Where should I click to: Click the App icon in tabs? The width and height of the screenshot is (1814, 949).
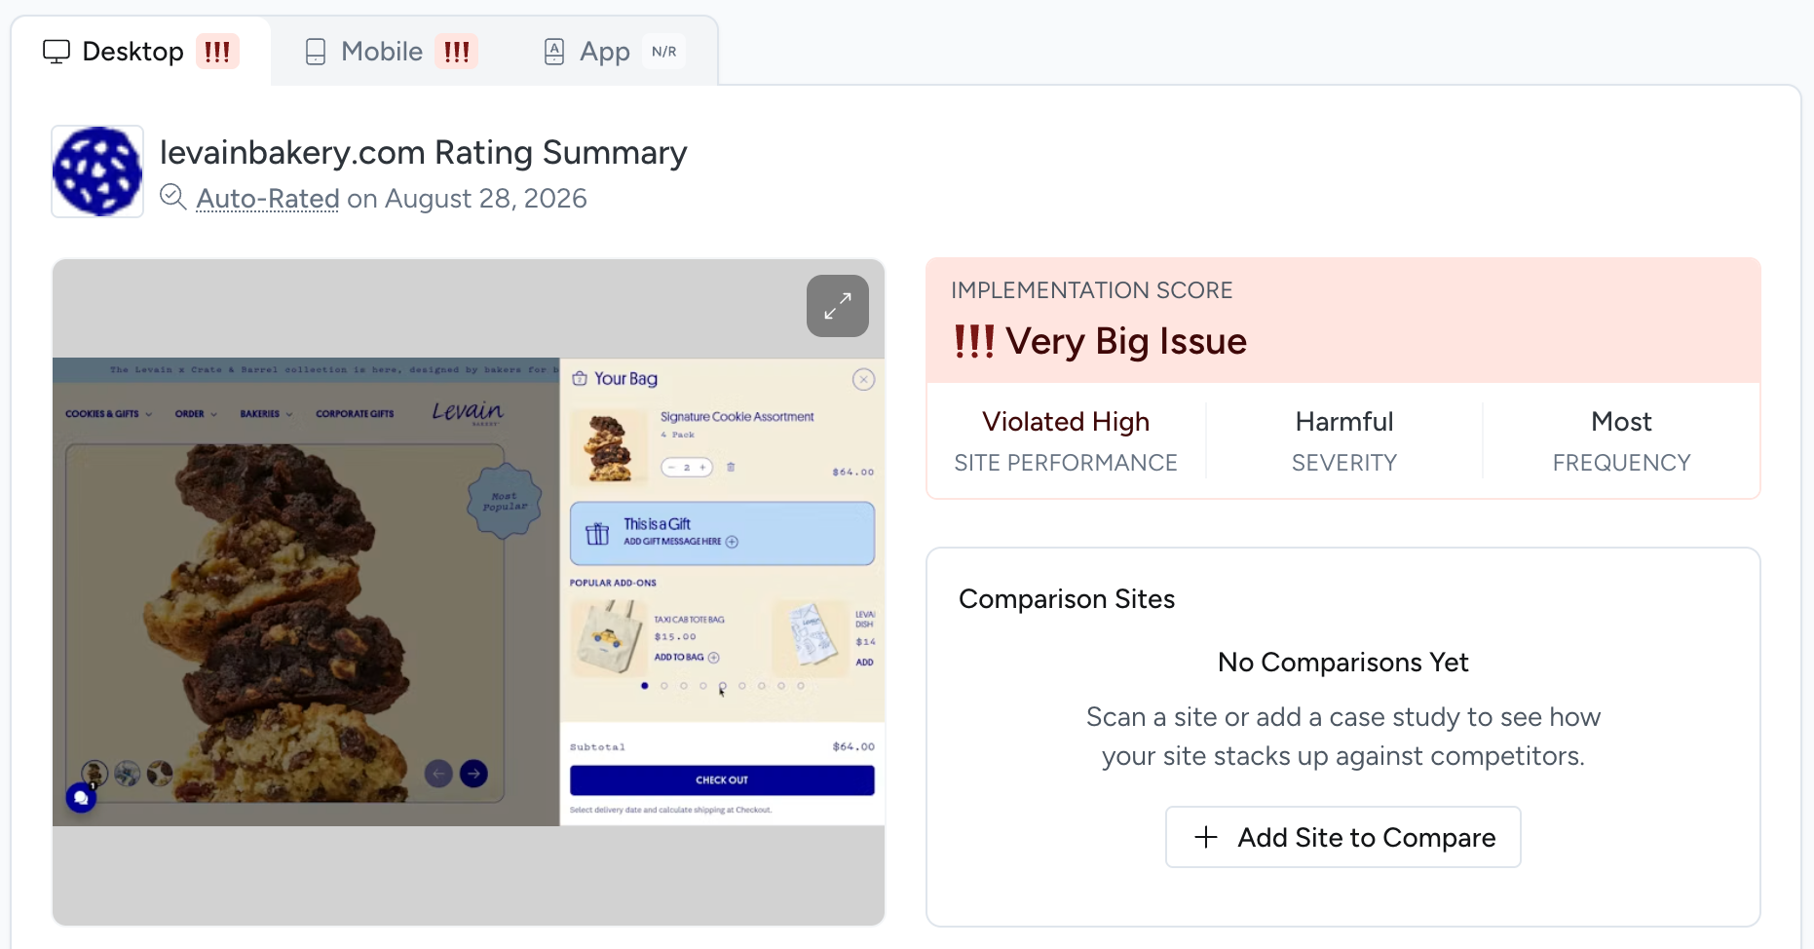[554, 52]
